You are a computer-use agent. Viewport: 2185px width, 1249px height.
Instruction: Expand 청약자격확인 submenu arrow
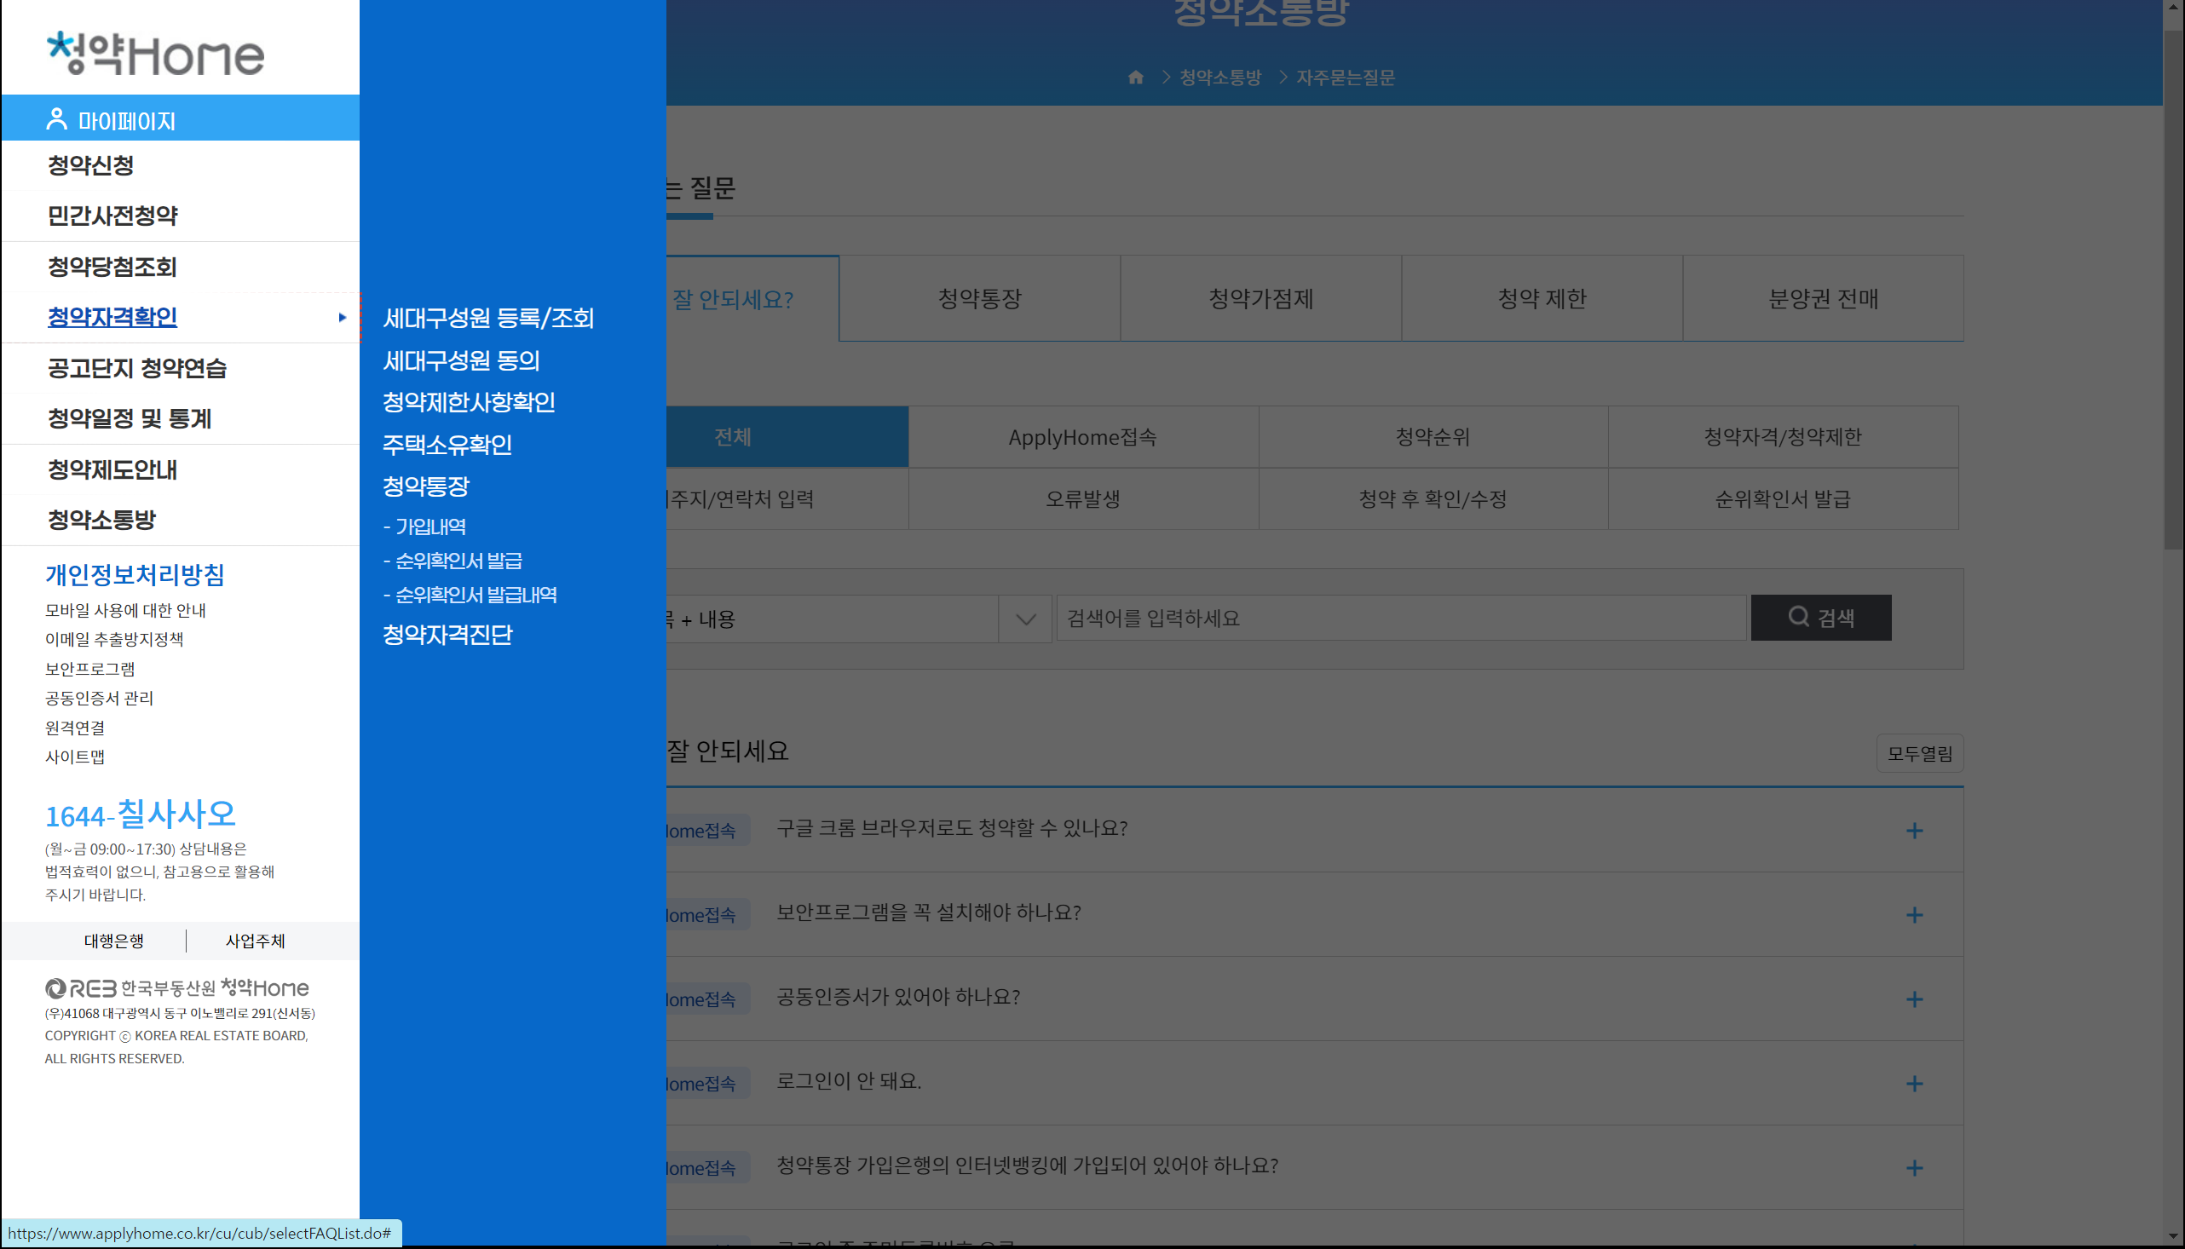pos(343,318)
